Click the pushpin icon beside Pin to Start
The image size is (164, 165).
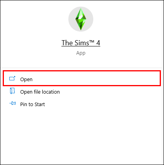click(12, 103)
